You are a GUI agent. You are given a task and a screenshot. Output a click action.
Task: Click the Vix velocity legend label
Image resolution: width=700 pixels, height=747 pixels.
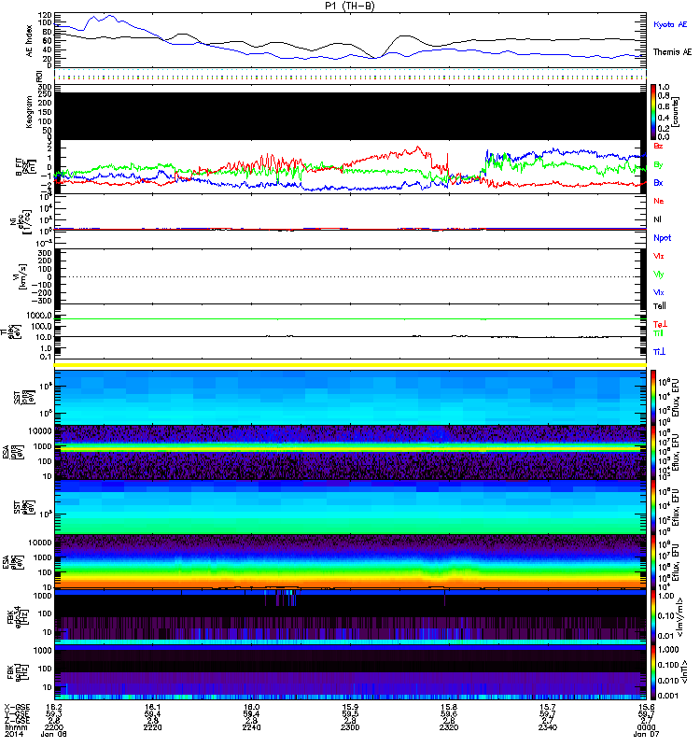[x=658, y=292]
